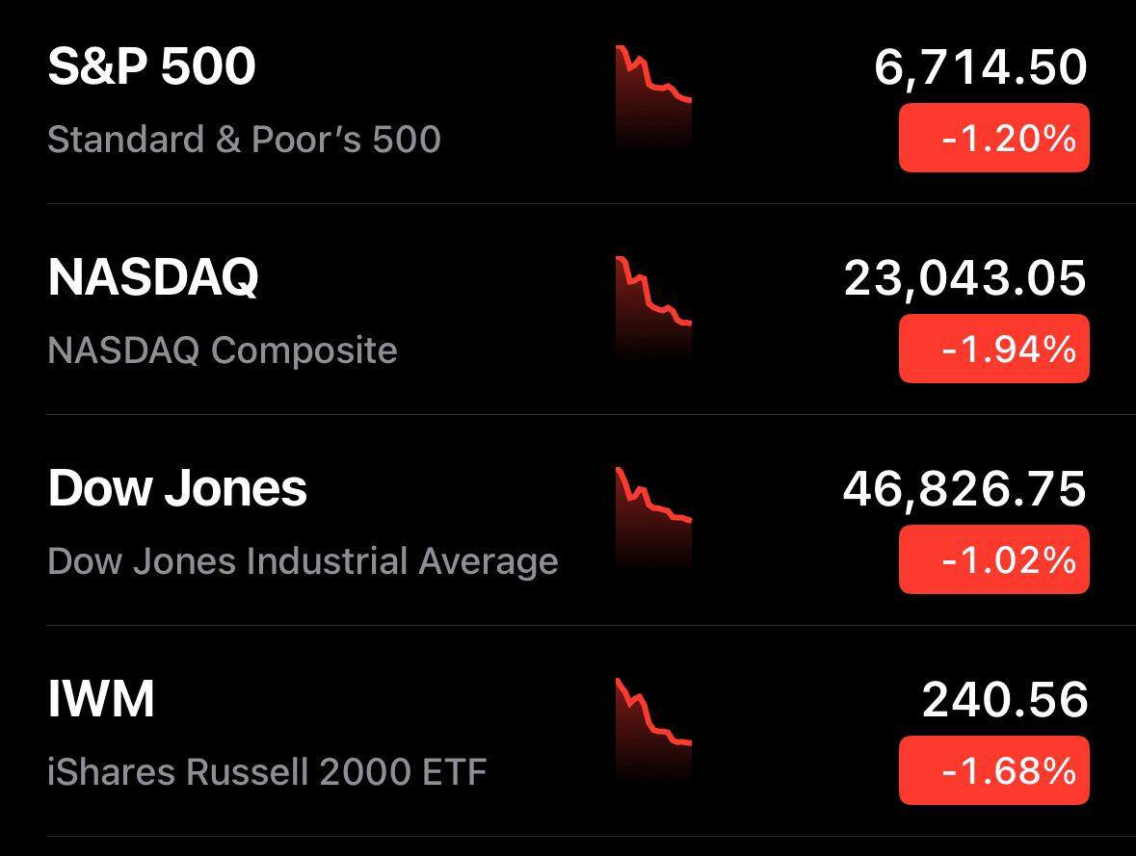Image resolution: width=1136 pixels, height=856 pixels.
Task: Click the S&P 500 price 6,714.50
Action: pyautogui.click(x=980, y=67)
